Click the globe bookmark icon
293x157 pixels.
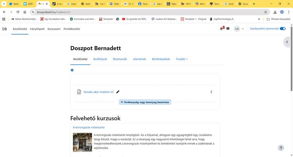tap(117, 19)
